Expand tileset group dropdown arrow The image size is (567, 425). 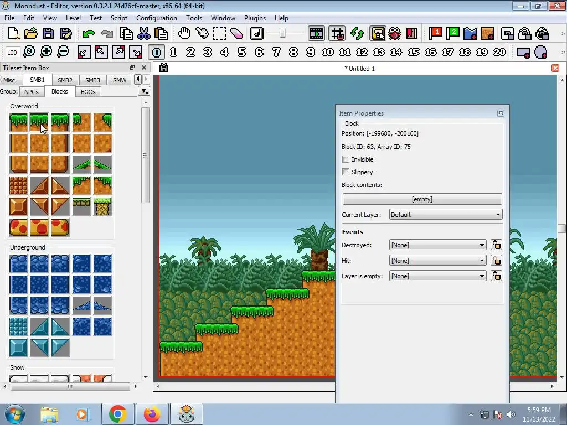click(x=144, y=91)
